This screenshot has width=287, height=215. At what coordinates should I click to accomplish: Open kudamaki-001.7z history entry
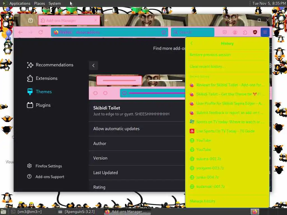(227, 187)
